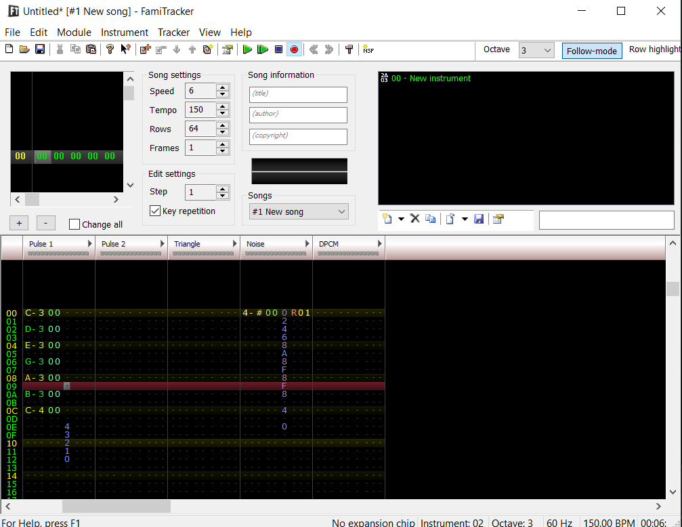This screenshot has height=527, width=682.
Task: Save instrument with floppy icon
Action: coord(479,219)
